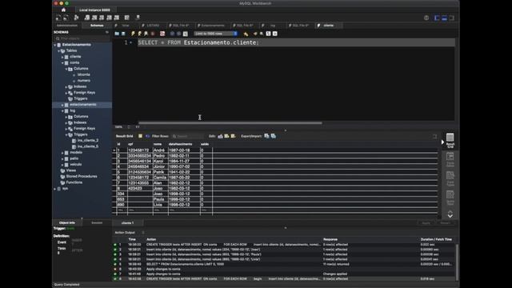The image size is (512, 288).
Task: Run explain plan magnifier-lightning icon
Action: 146,34
